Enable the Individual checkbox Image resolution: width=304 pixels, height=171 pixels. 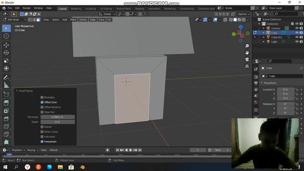pos(42,137)
